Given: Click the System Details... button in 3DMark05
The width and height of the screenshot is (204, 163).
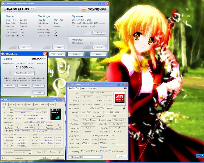Looking at the screenshot, I should pyautogui.click(x=100, y=33).
